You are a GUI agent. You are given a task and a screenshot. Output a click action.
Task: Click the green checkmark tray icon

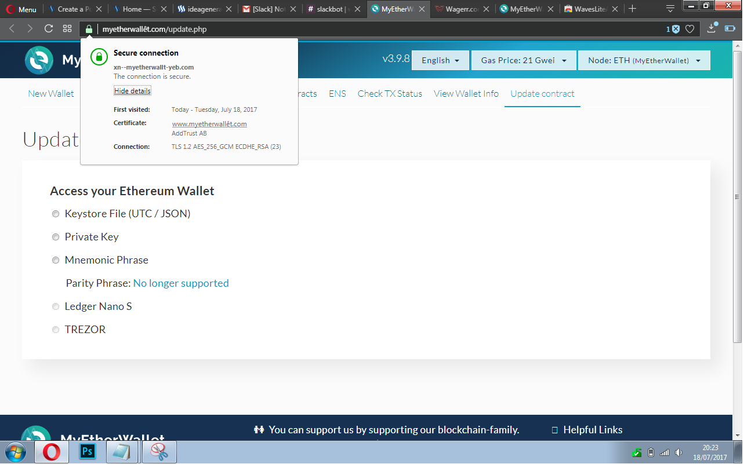(x=637, y=452)
